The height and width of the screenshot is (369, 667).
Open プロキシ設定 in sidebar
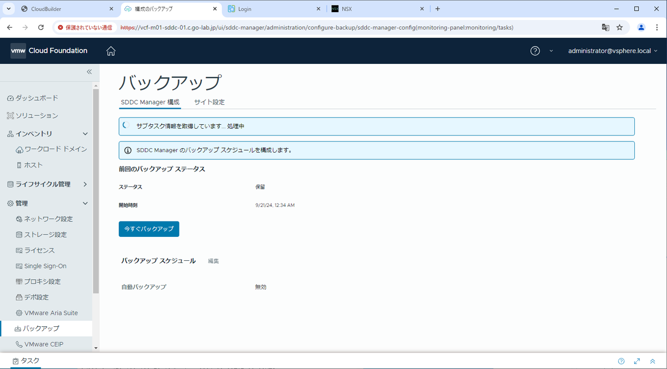pyautogui.click(x=38, y=281)
